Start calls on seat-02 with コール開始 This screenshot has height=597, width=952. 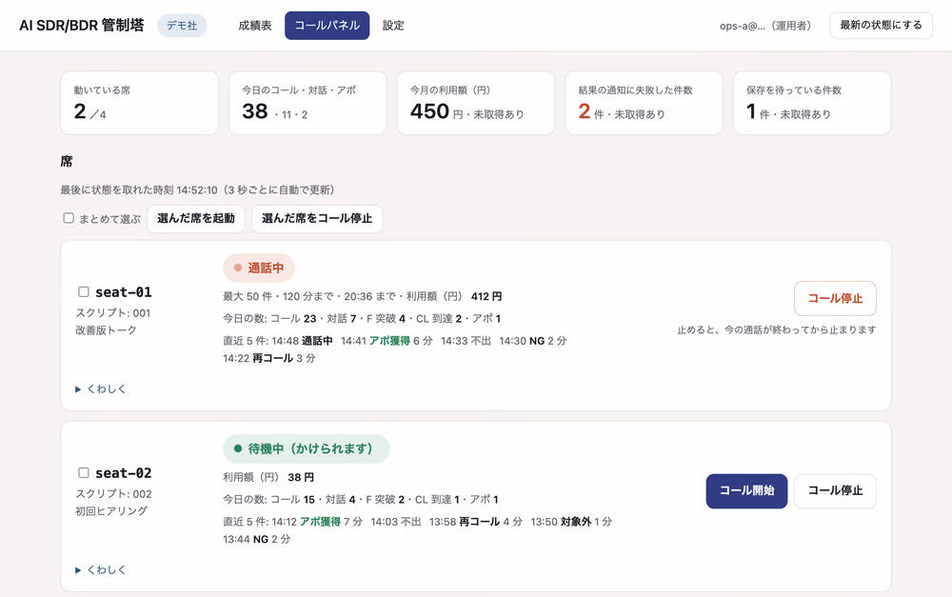pos(746,490)
